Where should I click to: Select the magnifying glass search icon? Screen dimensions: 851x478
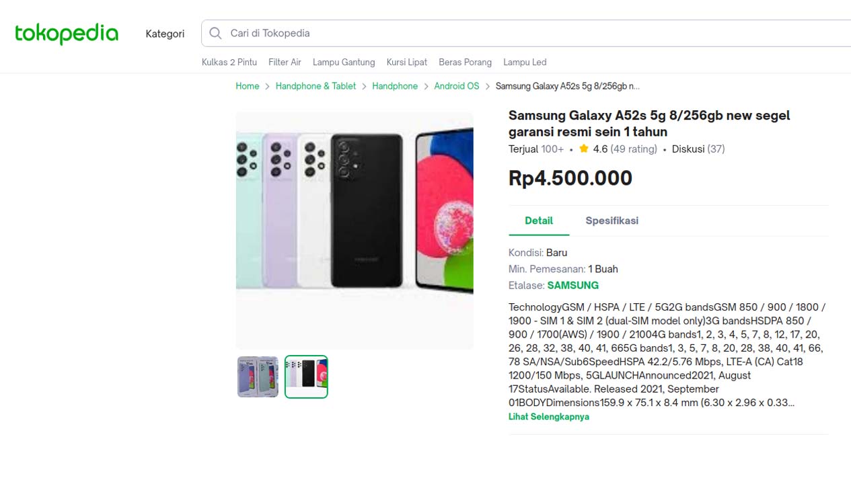pos(215,33)
